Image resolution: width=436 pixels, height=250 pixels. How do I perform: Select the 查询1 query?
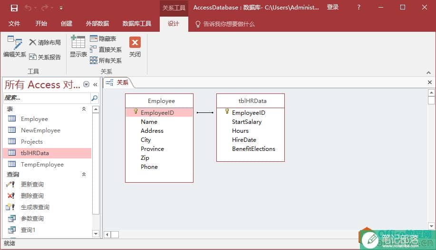(x=47, y=230)
